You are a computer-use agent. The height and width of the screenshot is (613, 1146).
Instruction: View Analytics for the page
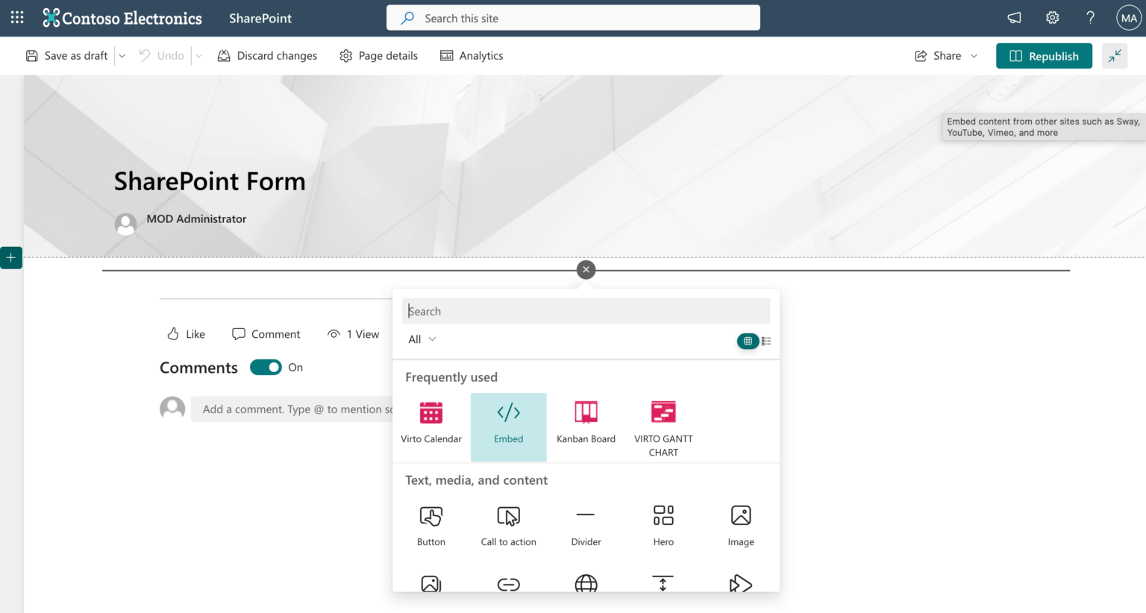(x=472, y=55)
